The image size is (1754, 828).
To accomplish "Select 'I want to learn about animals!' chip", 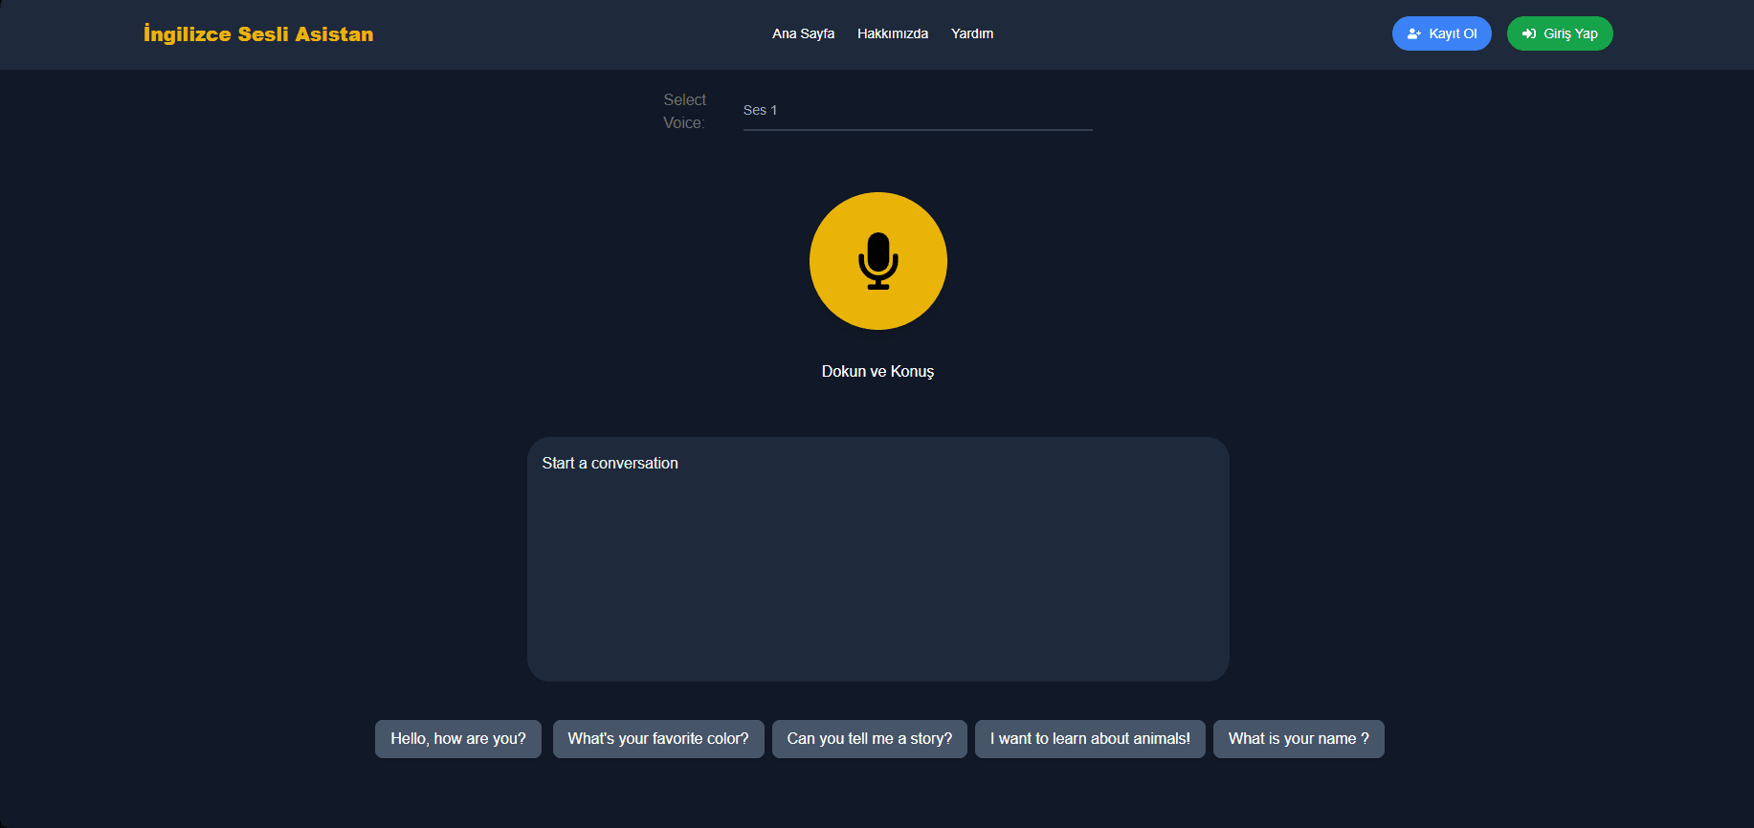I will click(x=1089, y=739).
